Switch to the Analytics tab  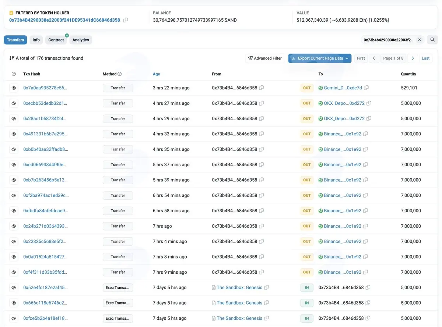pos(81,40)
